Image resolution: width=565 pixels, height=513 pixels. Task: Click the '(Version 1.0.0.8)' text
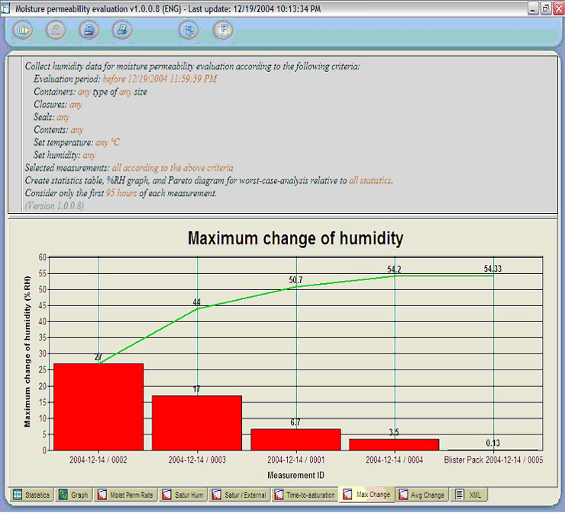click(x=54, y=206)
